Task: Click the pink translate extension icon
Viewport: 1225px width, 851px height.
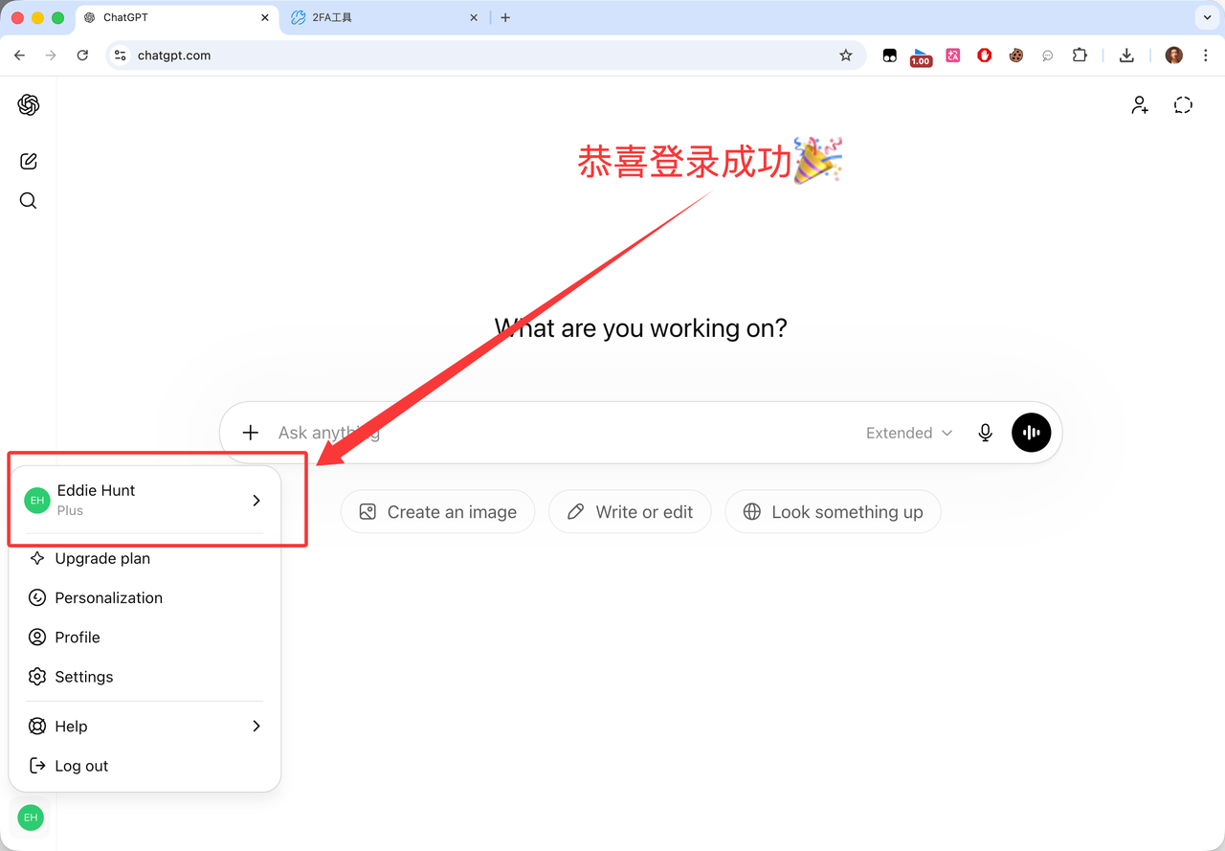Action: pyautogui.click(x=953, y=56)
